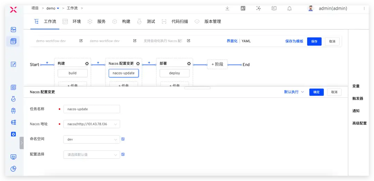Viewport: 374px width, 181px height.
Task: Open the Nacos 地址 dropdown
Action: pos(92,124)
